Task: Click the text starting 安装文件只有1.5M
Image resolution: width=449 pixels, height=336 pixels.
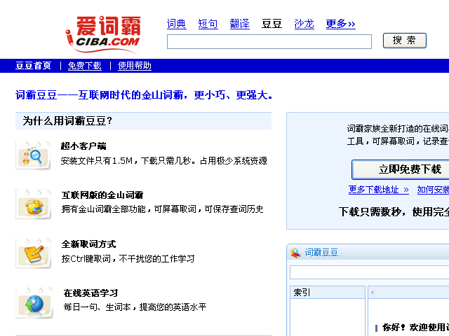Action: pyautogui.click(x=163, y=161)
